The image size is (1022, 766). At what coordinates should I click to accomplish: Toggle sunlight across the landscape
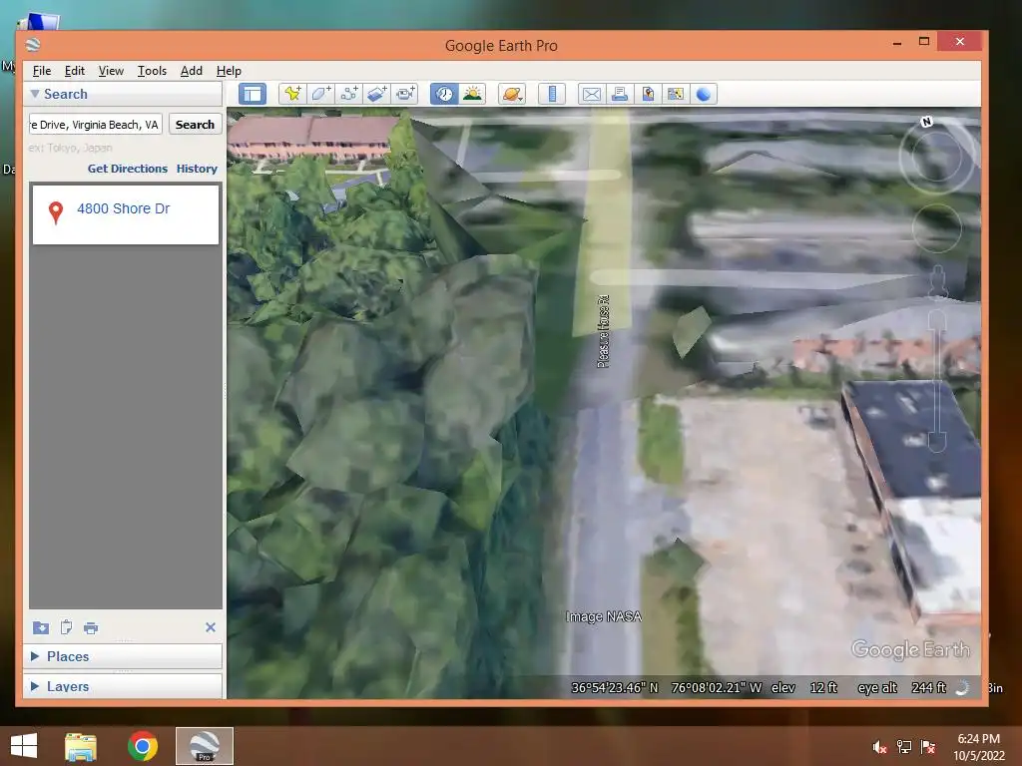[472, 94]
